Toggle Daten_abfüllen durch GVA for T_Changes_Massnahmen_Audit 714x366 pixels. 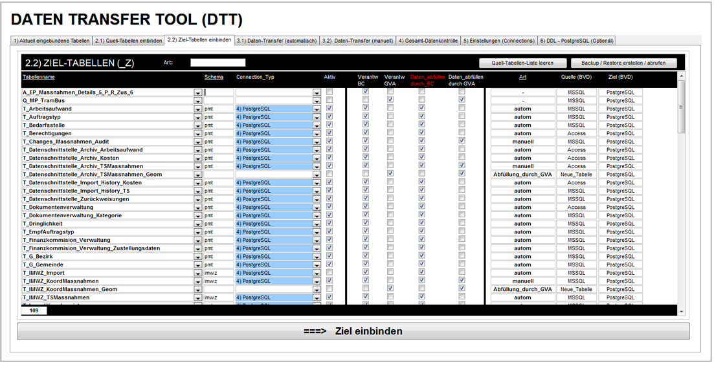click(462, 141)
